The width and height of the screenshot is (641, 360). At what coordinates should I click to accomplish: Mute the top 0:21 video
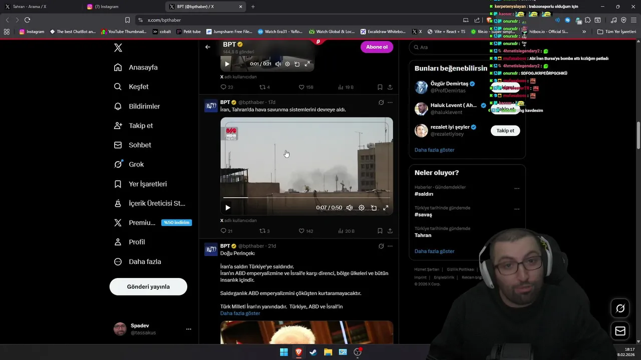[278, 64]
